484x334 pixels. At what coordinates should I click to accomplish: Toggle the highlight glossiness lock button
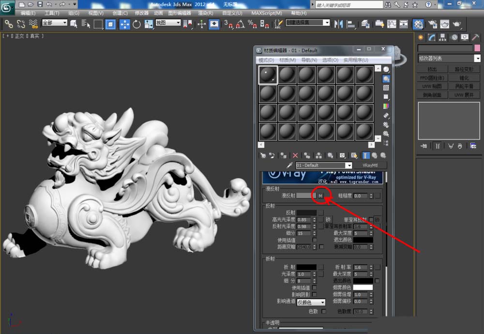click(328, 219)
